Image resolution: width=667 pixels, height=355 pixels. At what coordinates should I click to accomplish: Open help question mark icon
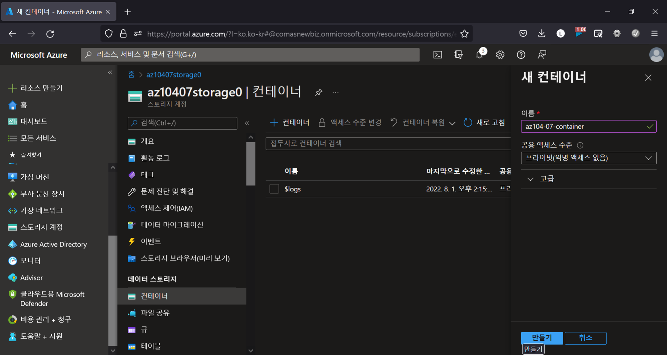tap(521, 55)
